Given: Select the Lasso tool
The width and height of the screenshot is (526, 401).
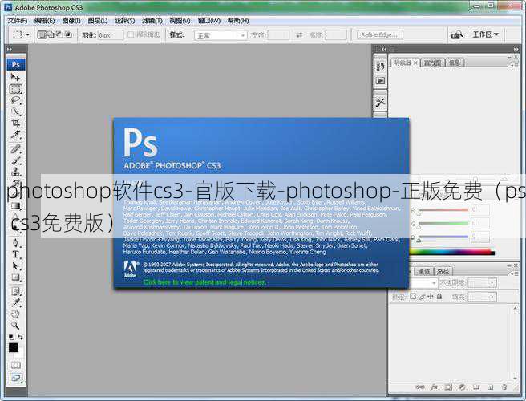Looking at the screenshot, I should pyautogui.click(x=15, y=100).
